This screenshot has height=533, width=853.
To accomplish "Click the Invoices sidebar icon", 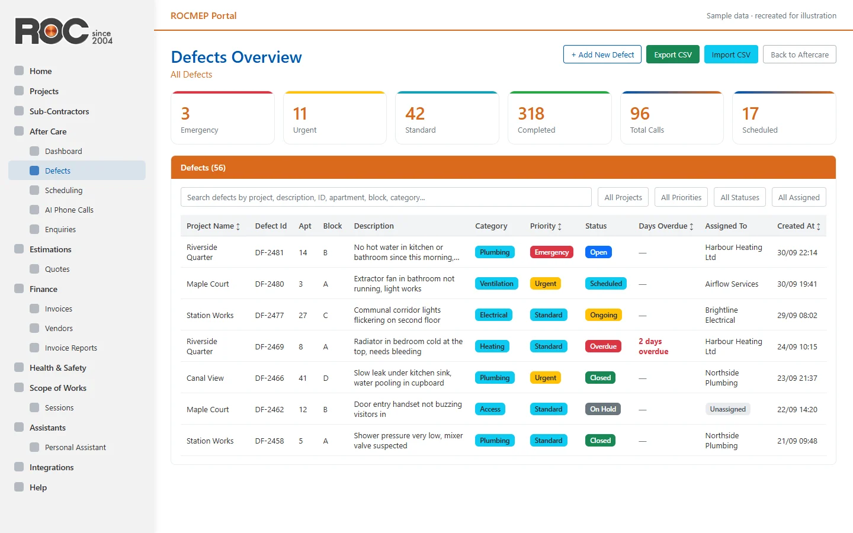I will [34, 309].
